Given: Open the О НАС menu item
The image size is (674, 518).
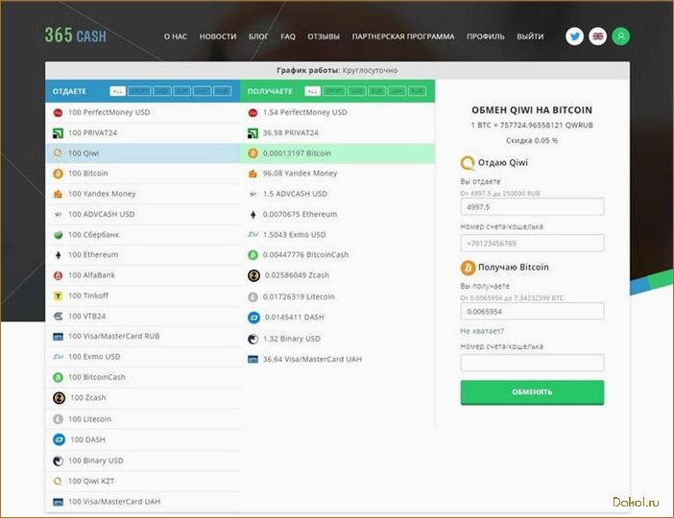Looking at the screenshot, I should [x=176, y=36].
